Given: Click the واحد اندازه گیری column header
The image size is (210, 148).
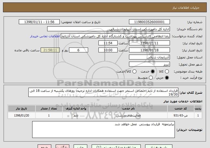Looking at the screenshot, I should click(76, 109).
